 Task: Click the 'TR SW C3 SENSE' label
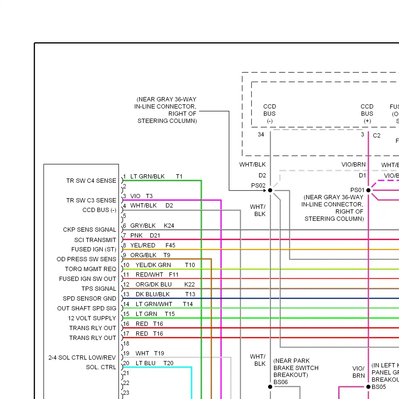pyautogui.click(x=91, y=200)
